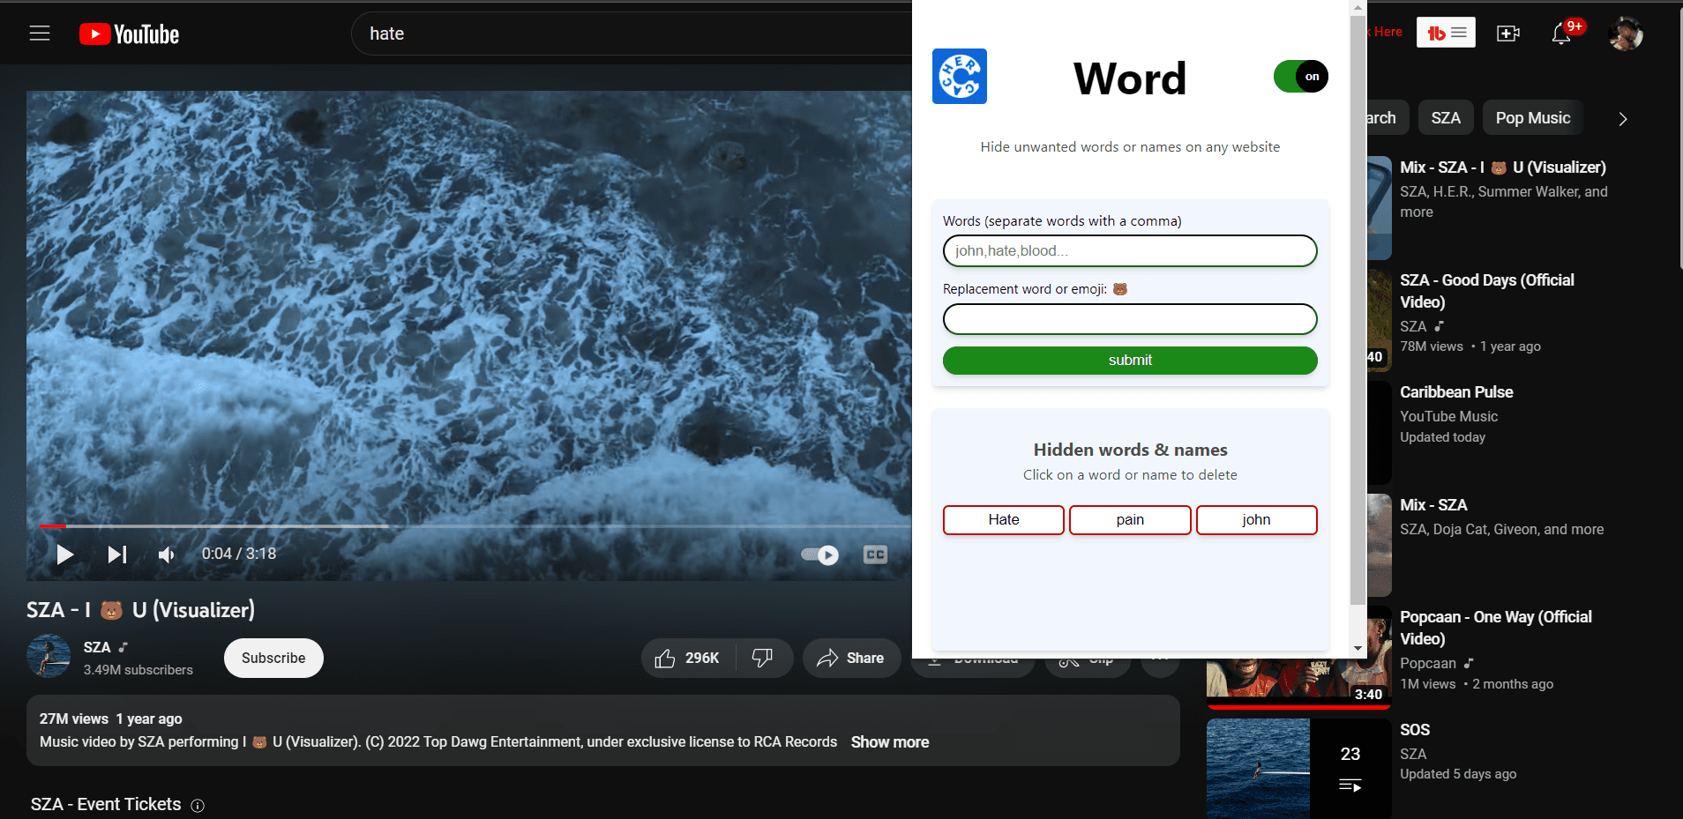Open the TubeBuddy extension panel
Viewport: 1683px width, 819px height.
coord(1445,32)
